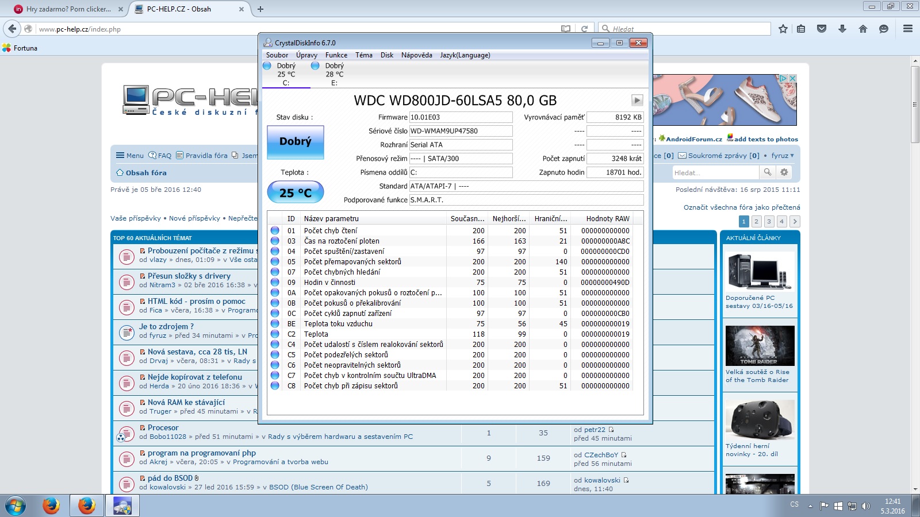Select the C: disk tab at 25 °C
This screenshot has width=920, height=517.
[286, 75]
